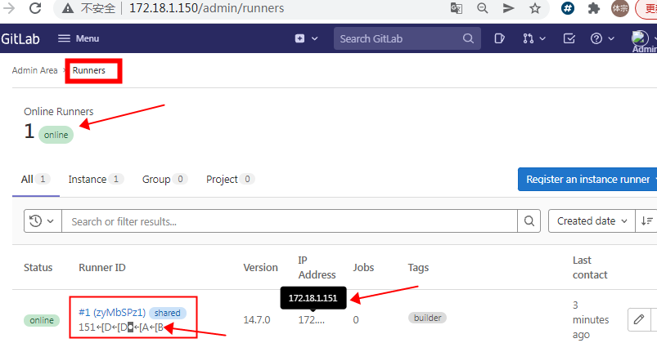Open the merge requests dropdown

tap(533, 38)
